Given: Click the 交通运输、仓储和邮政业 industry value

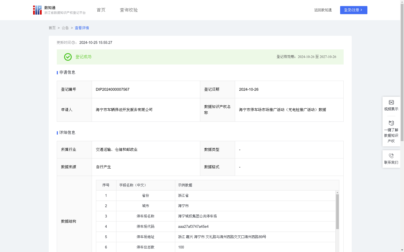Looking at the screenshot, I should (117, 150).
